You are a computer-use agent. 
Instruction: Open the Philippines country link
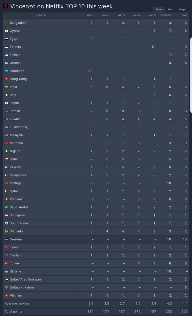point(18,175)
